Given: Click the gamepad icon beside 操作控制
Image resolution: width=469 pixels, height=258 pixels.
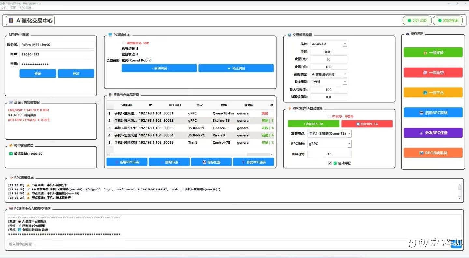Looking at the screenshot, I should [407, 34].
